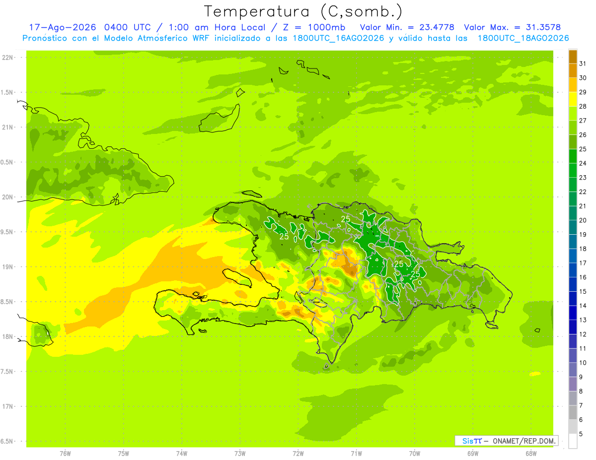Click the '22N' latitude label
The image size is (596, 460).
pyautogui.click(x=7, y=57)
